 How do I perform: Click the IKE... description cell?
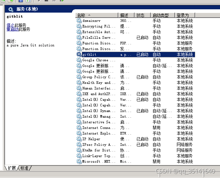(x=126, y=94)
